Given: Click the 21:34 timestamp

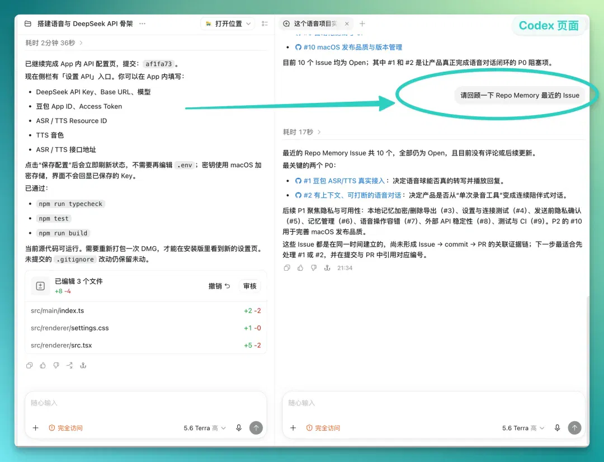Looking at the screenshot, I should 345,268.
